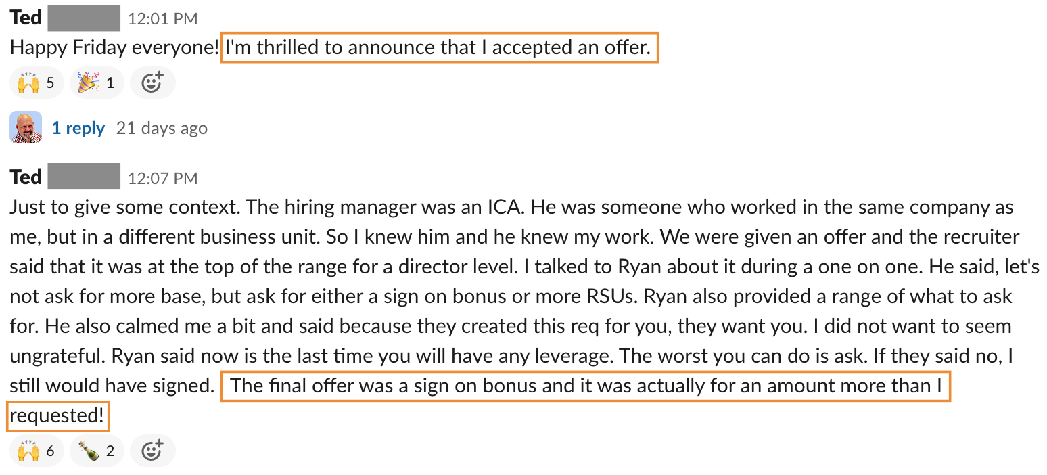Image resolution: width=1047 pixels, height=475 pixels.
Task: Toggle the raised hands reaction showing 5
Action: pos(37,83)
